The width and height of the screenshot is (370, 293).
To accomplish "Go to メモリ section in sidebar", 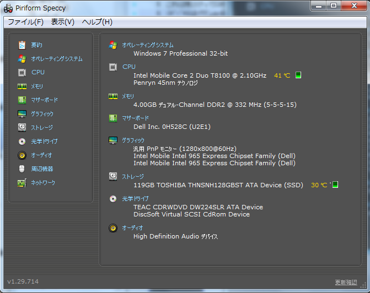I will pos(37,86).
